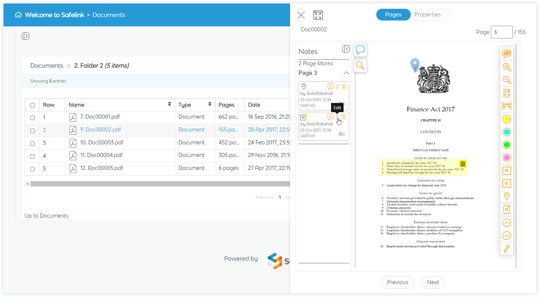The width and height of the screenshot is (540, 297).
Task: Click the home icon in header
Action: coord(18,15)
